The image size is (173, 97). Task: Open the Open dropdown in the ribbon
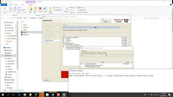(73, 8)
